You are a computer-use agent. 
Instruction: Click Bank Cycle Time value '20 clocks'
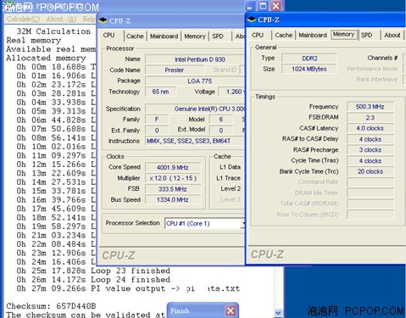pos(370,171)
